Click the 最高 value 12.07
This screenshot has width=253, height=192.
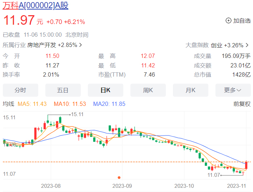[148, 56]
